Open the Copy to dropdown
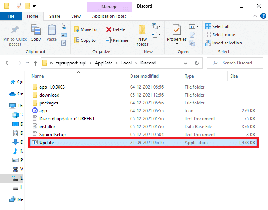Viewport: 268px width, 210px height. point(87,40)
